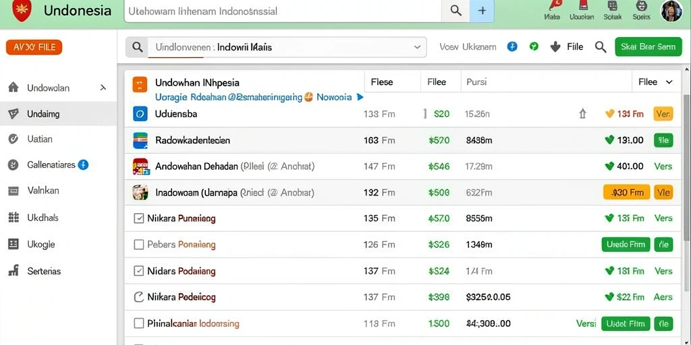Select Undaimg in the sidebar
Image resolution: width=691 pixels, height=345 pixels.
point(58,114)
